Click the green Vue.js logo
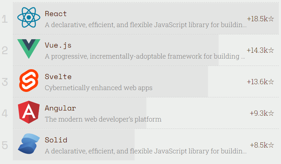 tap(29, 49)
